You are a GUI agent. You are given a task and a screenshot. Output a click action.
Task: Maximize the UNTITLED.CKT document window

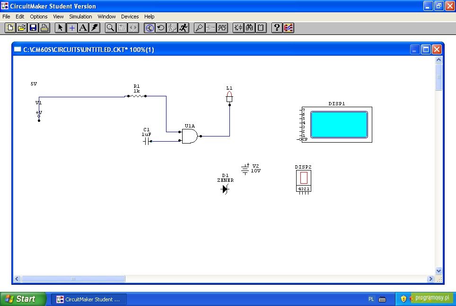[426, 50]
